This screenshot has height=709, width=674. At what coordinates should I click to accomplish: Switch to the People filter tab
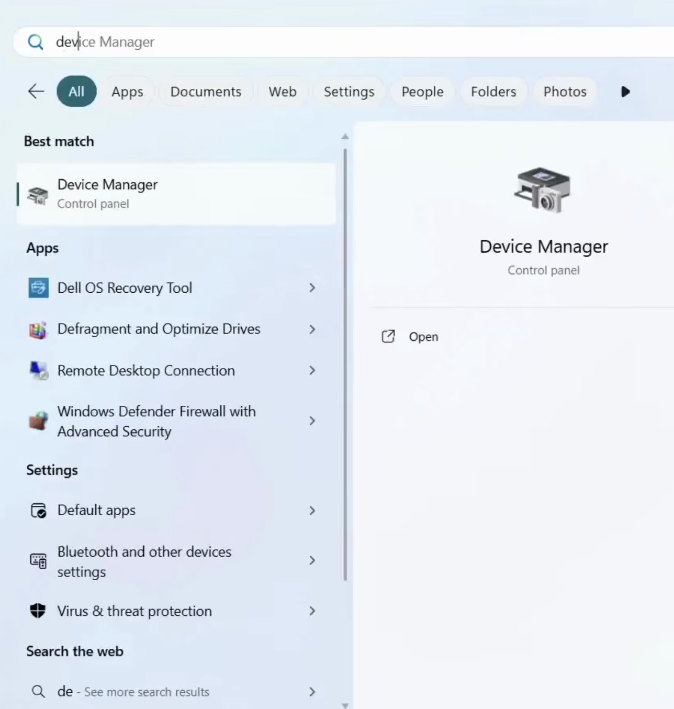422,92
